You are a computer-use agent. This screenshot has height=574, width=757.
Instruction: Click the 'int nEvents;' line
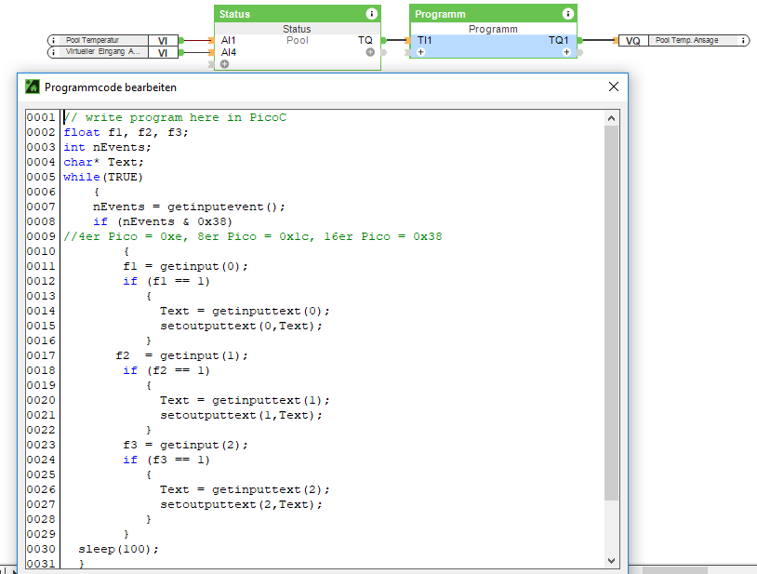pos(107,147)
